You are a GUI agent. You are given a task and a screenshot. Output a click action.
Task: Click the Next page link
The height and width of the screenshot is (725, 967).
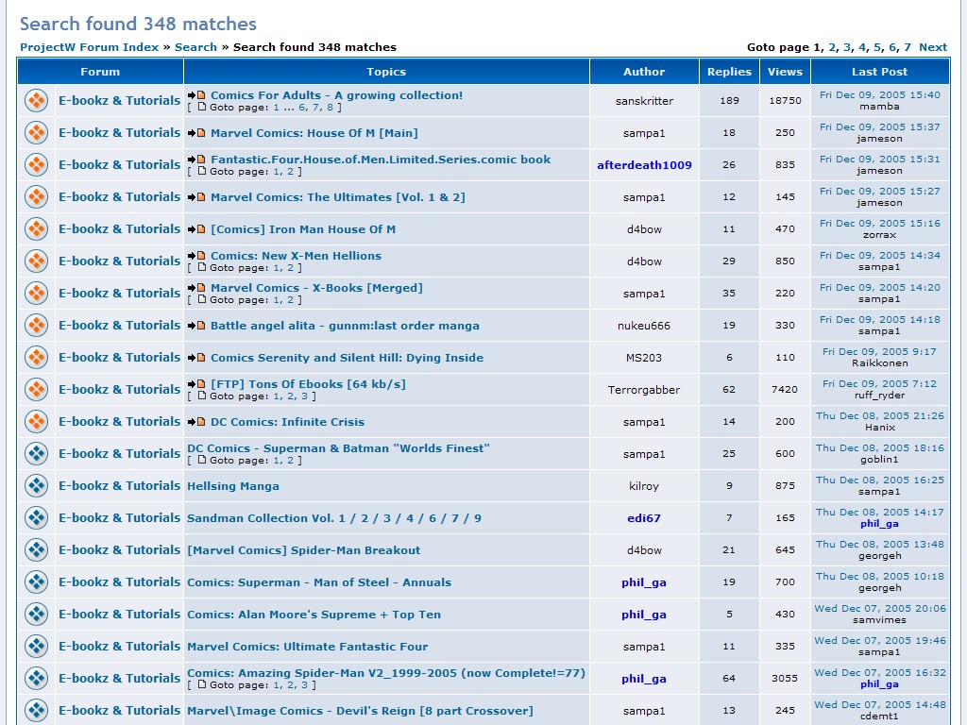click(x=932, y=47)
